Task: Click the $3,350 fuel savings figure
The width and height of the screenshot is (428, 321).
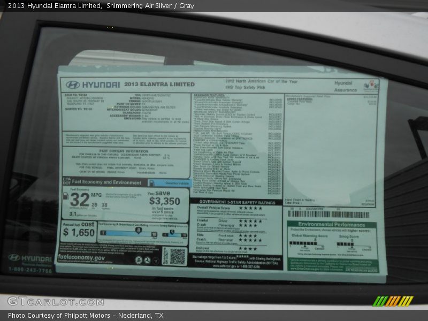Action: coord(164,201)
